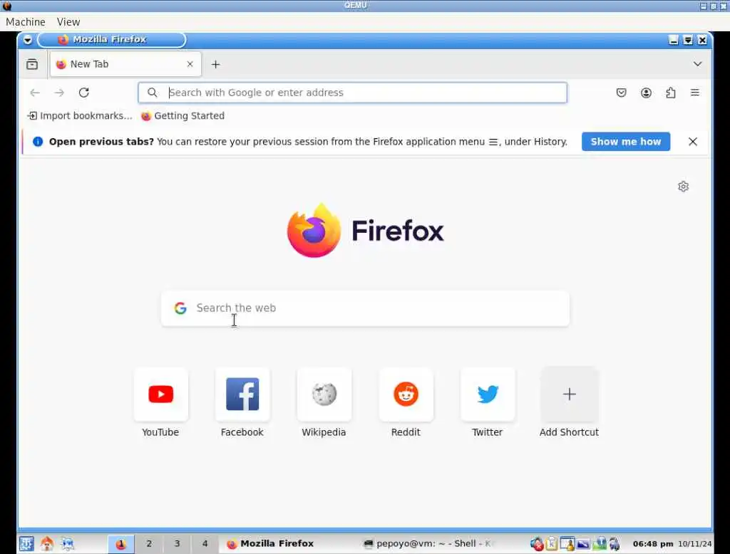Viewport: 730px width, 554px height.
Task: Open the Firefox account icon
Action: 646,93
